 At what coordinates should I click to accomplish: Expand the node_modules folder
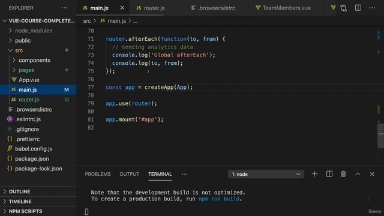[x=38, y=31]
